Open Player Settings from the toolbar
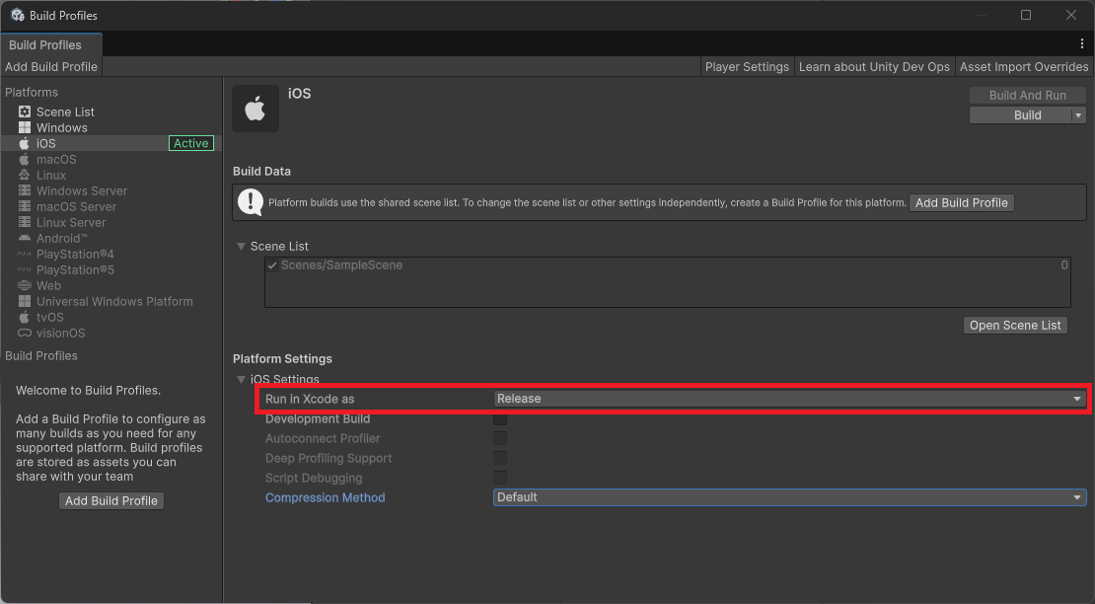 tap(747, 66)
